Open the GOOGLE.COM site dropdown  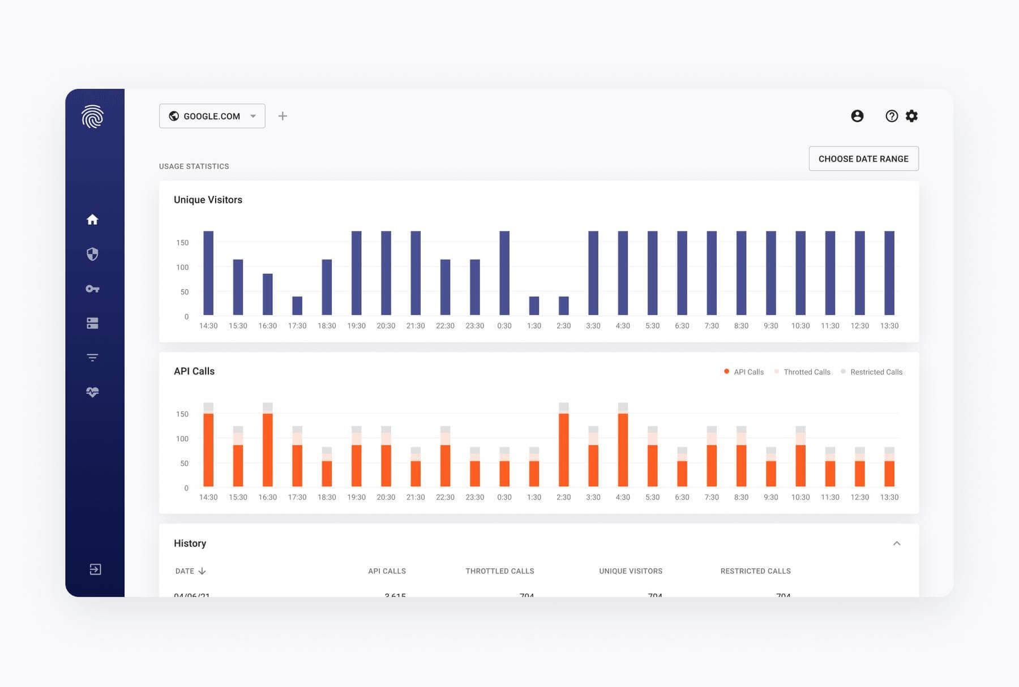pos(212,115)
